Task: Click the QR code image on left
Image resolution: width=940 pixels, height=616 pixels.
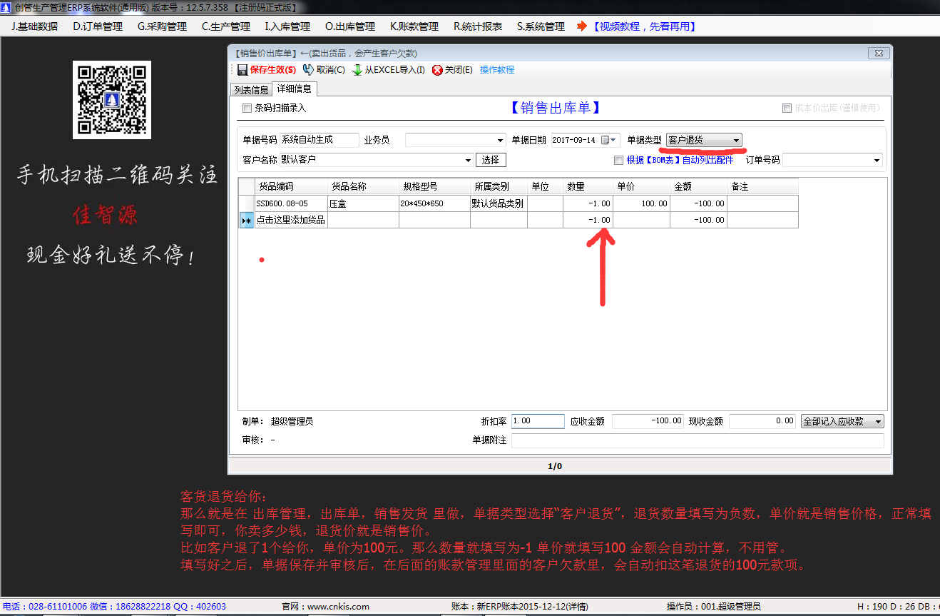Action: pyautogui.click(x=112, y=100)
